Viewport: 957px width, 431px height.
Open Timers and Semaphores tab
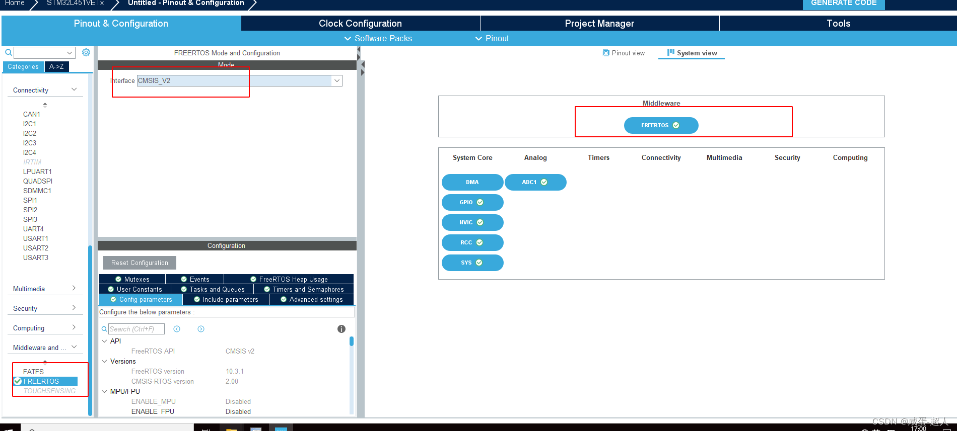pos(304,289)
